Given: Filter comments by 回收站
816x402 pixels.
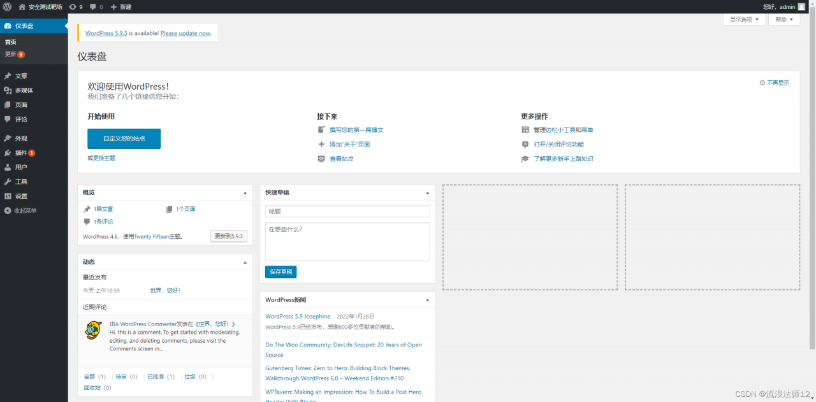Looking at the screenshot, I should click(92, 387).
